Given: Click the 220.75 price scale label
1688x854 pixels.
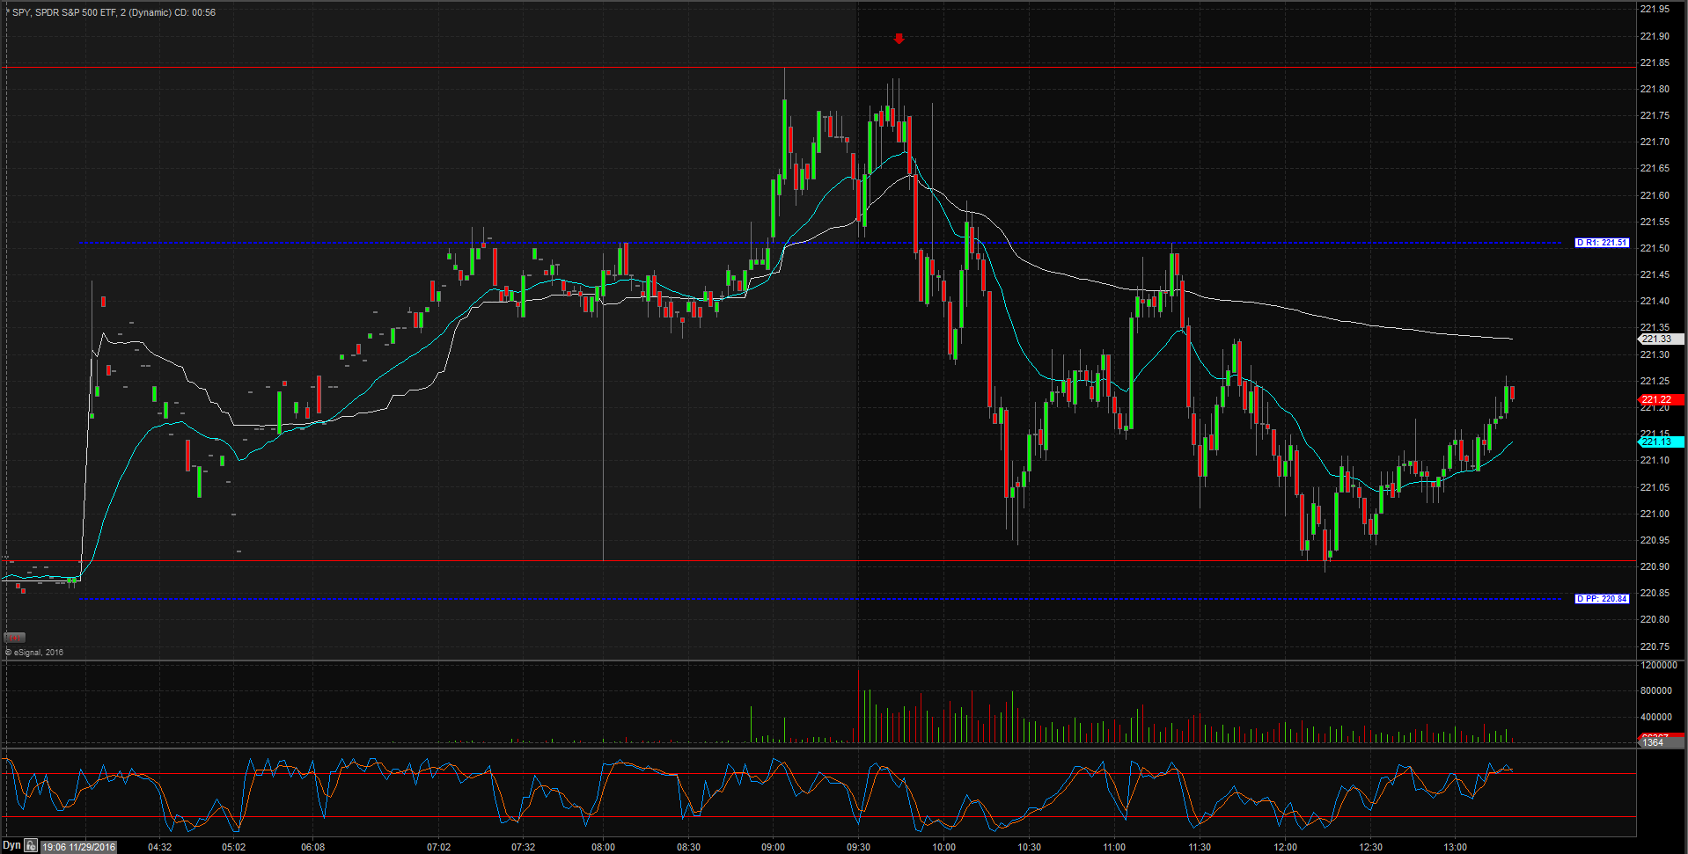Looking at the screenshot, I should pos(1655,646).
